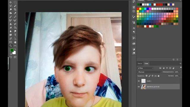Toggle Quick Mask mode
Viewport: 190px width, 107px height.
pos(11,57)
